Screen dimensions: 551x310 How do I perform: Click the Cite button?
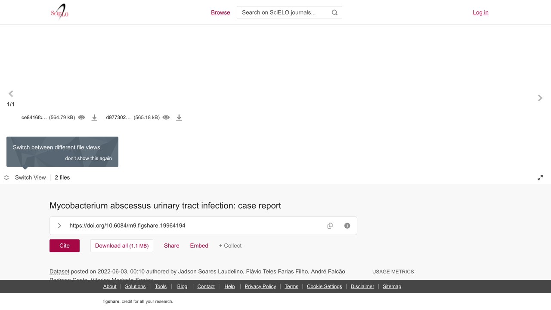tap(65, 245)
